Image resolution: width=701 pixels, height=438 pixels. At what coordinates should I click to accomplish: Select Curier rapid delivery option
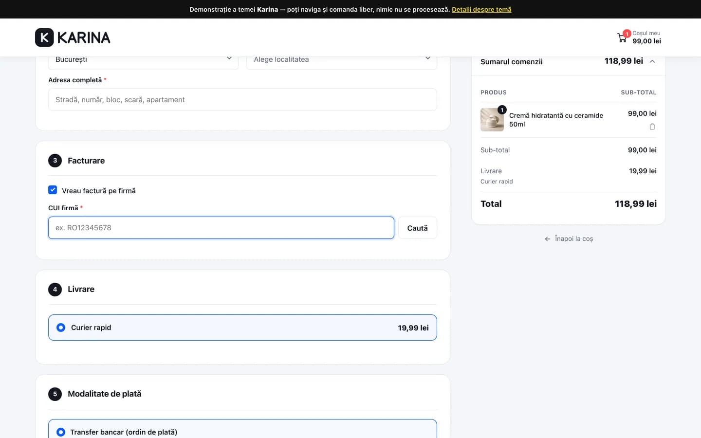pyautogui.click(x=242, y=328)
